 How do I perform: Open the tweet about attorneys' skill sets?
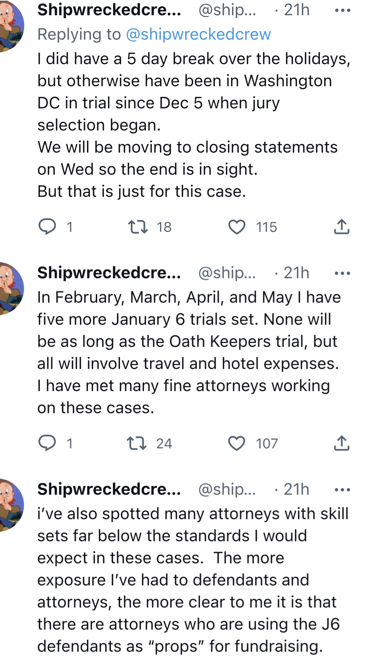pos(189,580)
